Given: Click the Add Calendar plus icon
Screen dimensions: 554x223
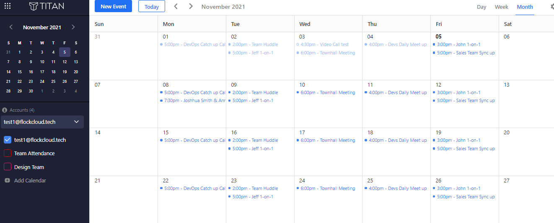Looking at the screenshot, I should click(x=7, y=180).
